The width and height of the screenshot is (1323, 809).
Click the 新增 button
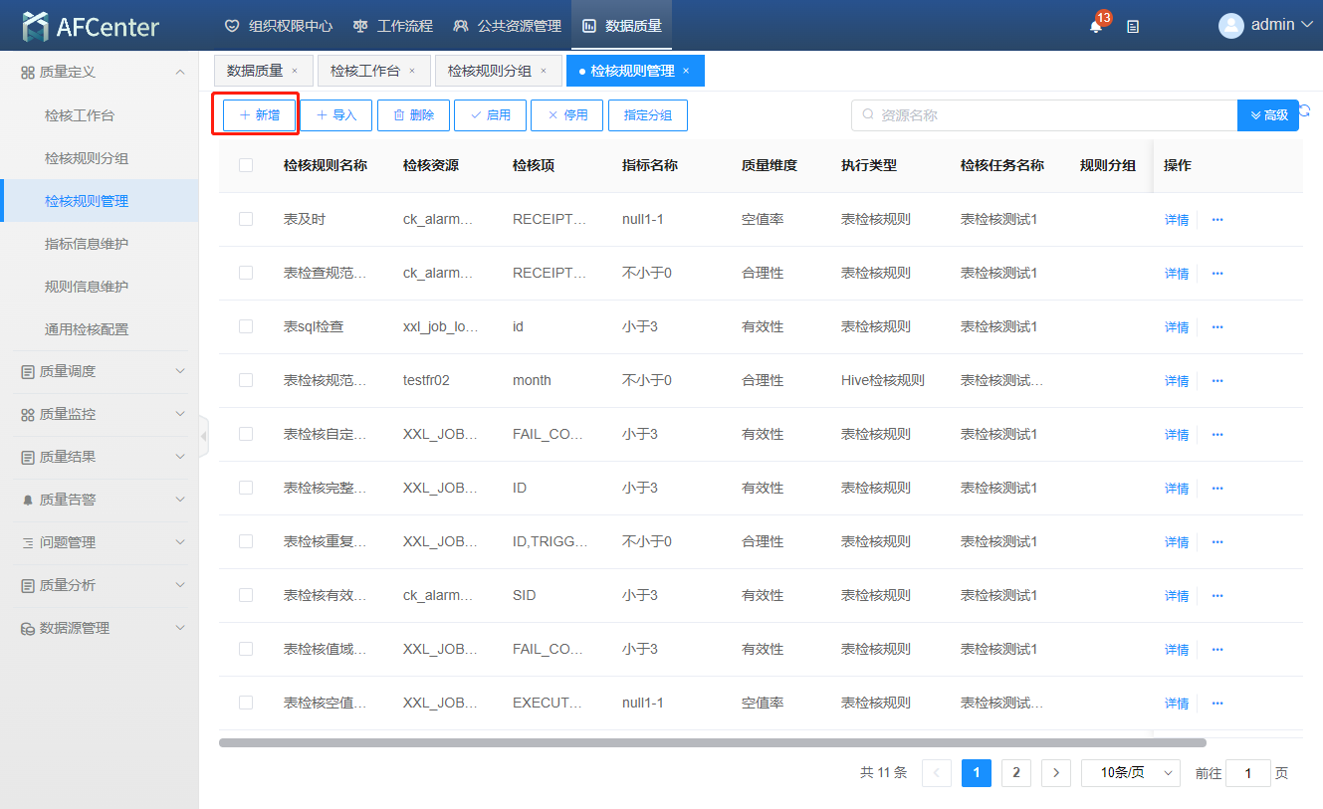[260, 115]
